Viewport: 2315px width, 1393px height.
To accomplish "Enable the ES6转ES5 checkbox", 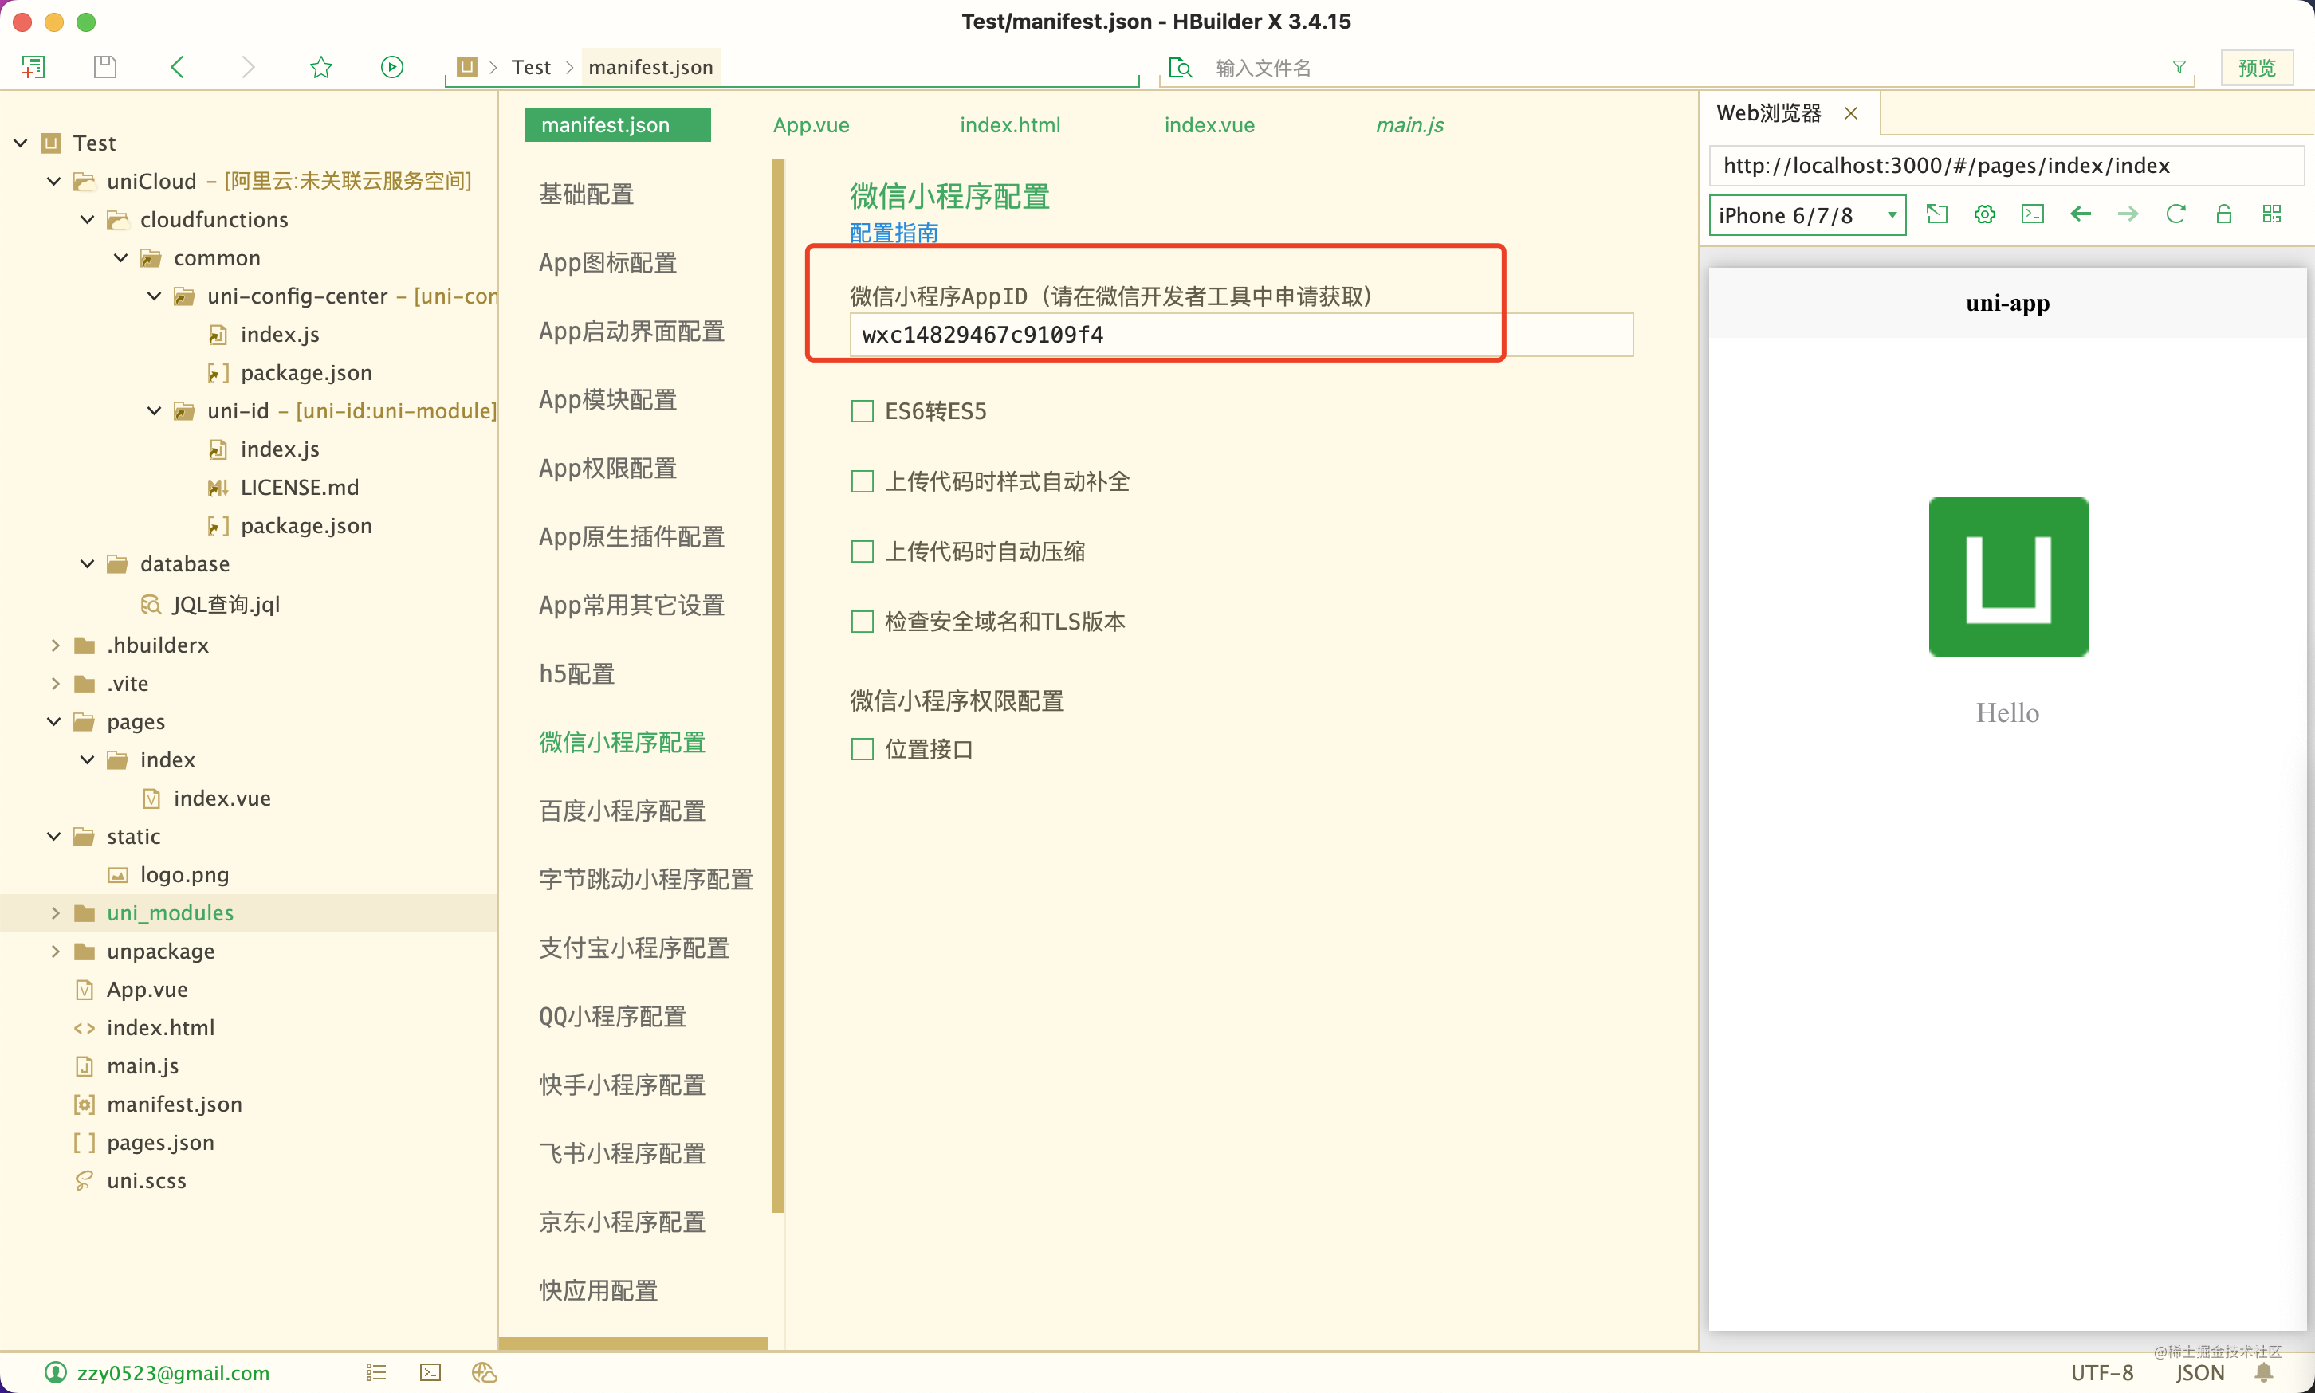I will (862, 411).
